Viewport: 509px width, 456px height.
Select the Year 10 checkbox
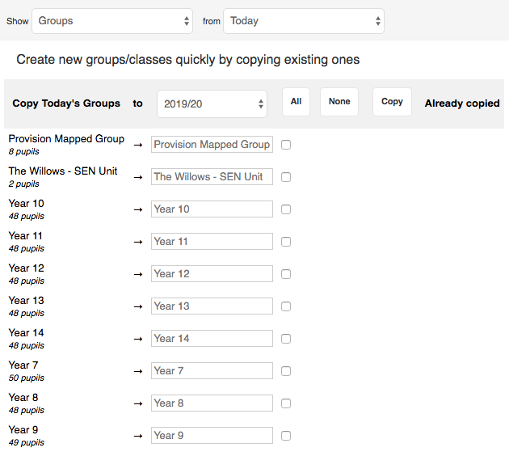click(286, 209)
